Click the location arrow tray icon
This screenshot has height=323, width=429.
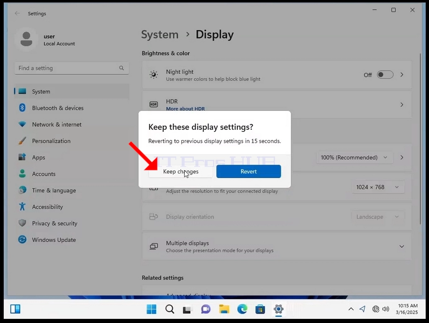pos(362,309)
